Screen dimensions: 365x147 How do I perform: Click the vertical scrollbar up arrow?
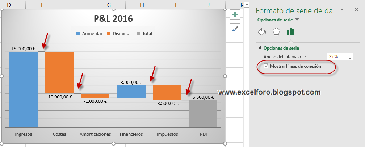click(x=247, y=4)
